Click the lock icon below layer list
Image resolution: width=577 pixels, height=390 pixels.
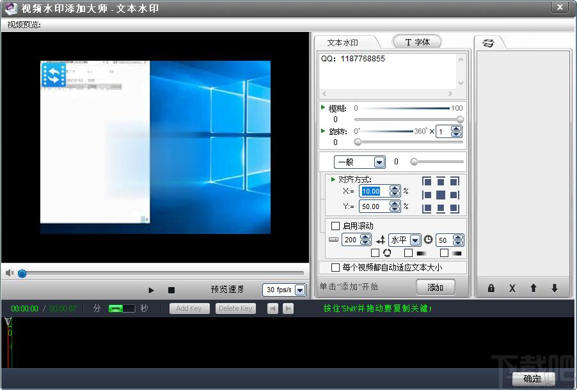pyautogui.click(x=491, y=288)
